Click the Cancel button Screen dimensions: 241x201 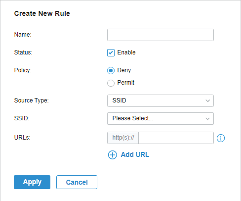point(77,182)
